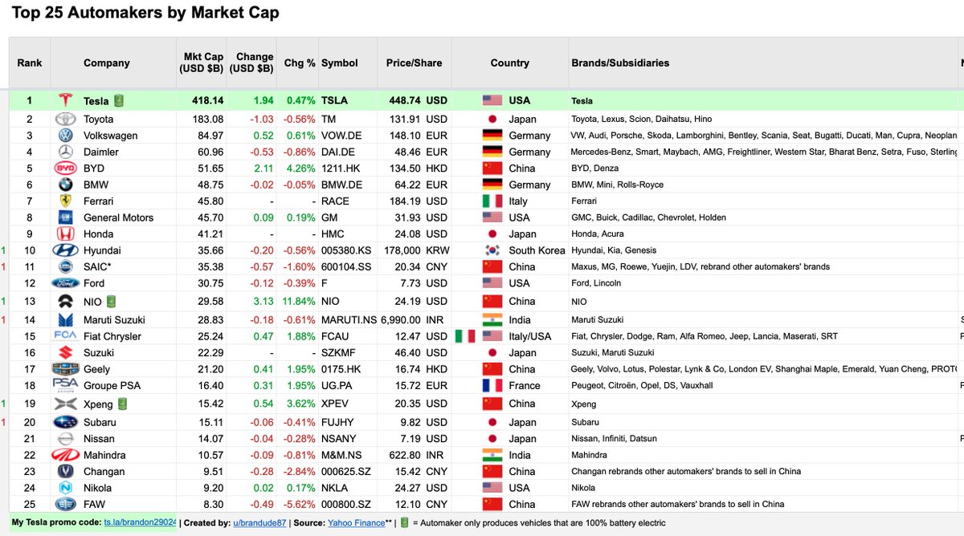Select Tesla's 418.14 market cap cell
The width and height of the screenshot is (964, 536).
202,100
